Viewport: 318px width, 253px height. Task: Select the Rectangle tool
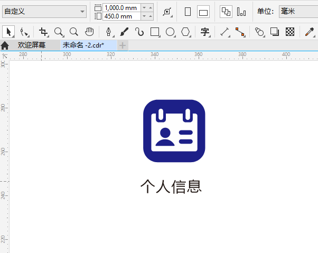pyautogui.click(x=155, y=32)
